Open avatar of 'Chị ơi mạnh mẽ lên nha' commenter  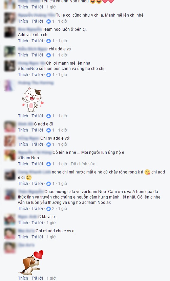tap(10, 66)
